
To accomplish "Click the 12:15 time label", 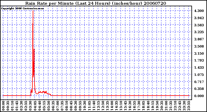I will 98,106.
